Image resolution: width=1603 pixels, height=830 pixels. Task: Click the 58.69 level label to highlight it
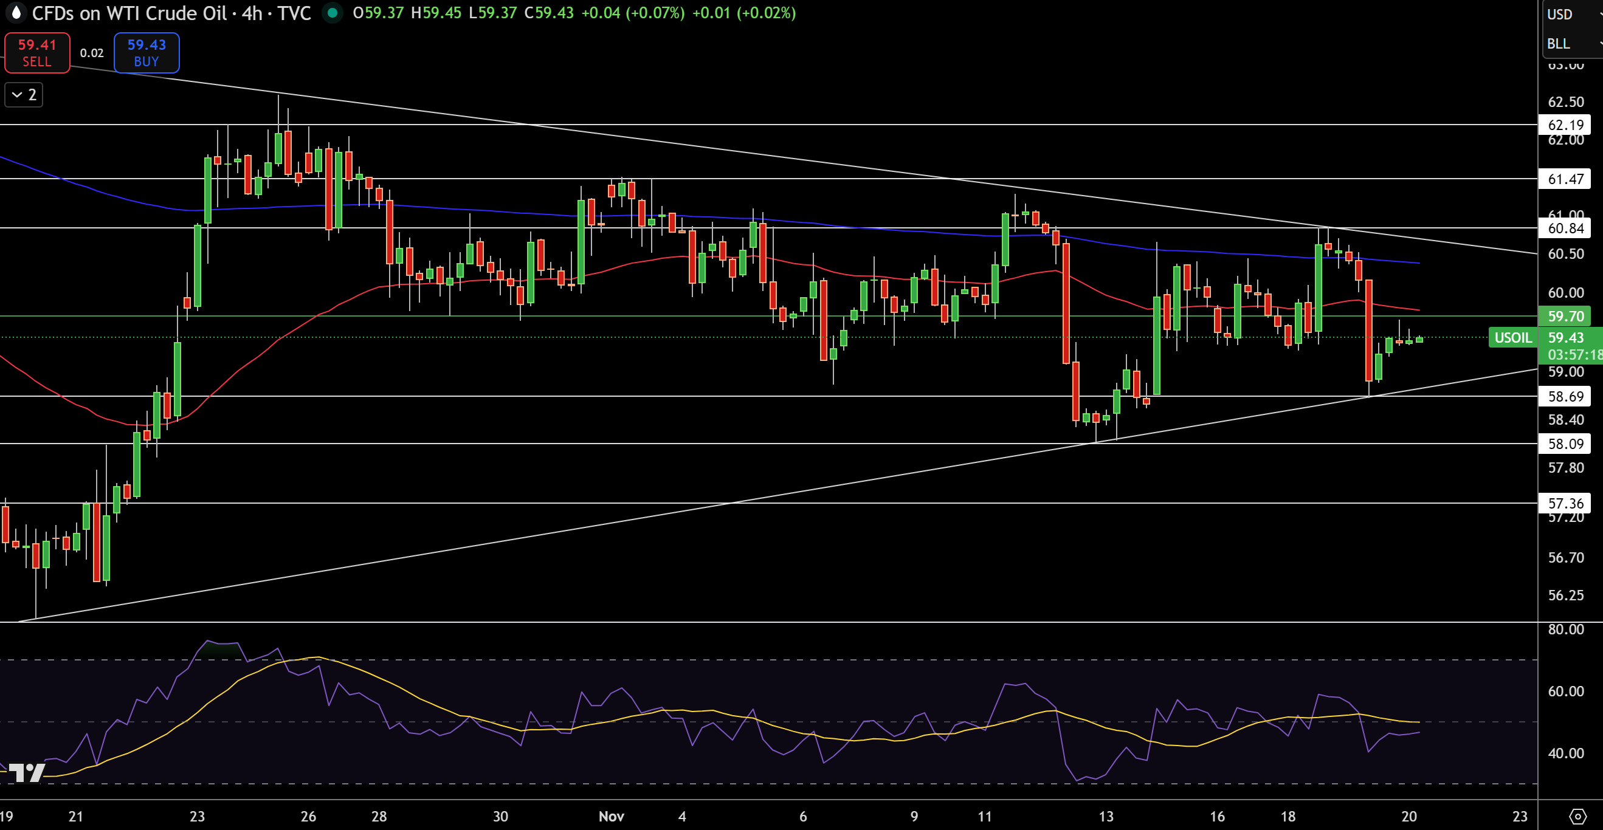(x=1566, y=396)
